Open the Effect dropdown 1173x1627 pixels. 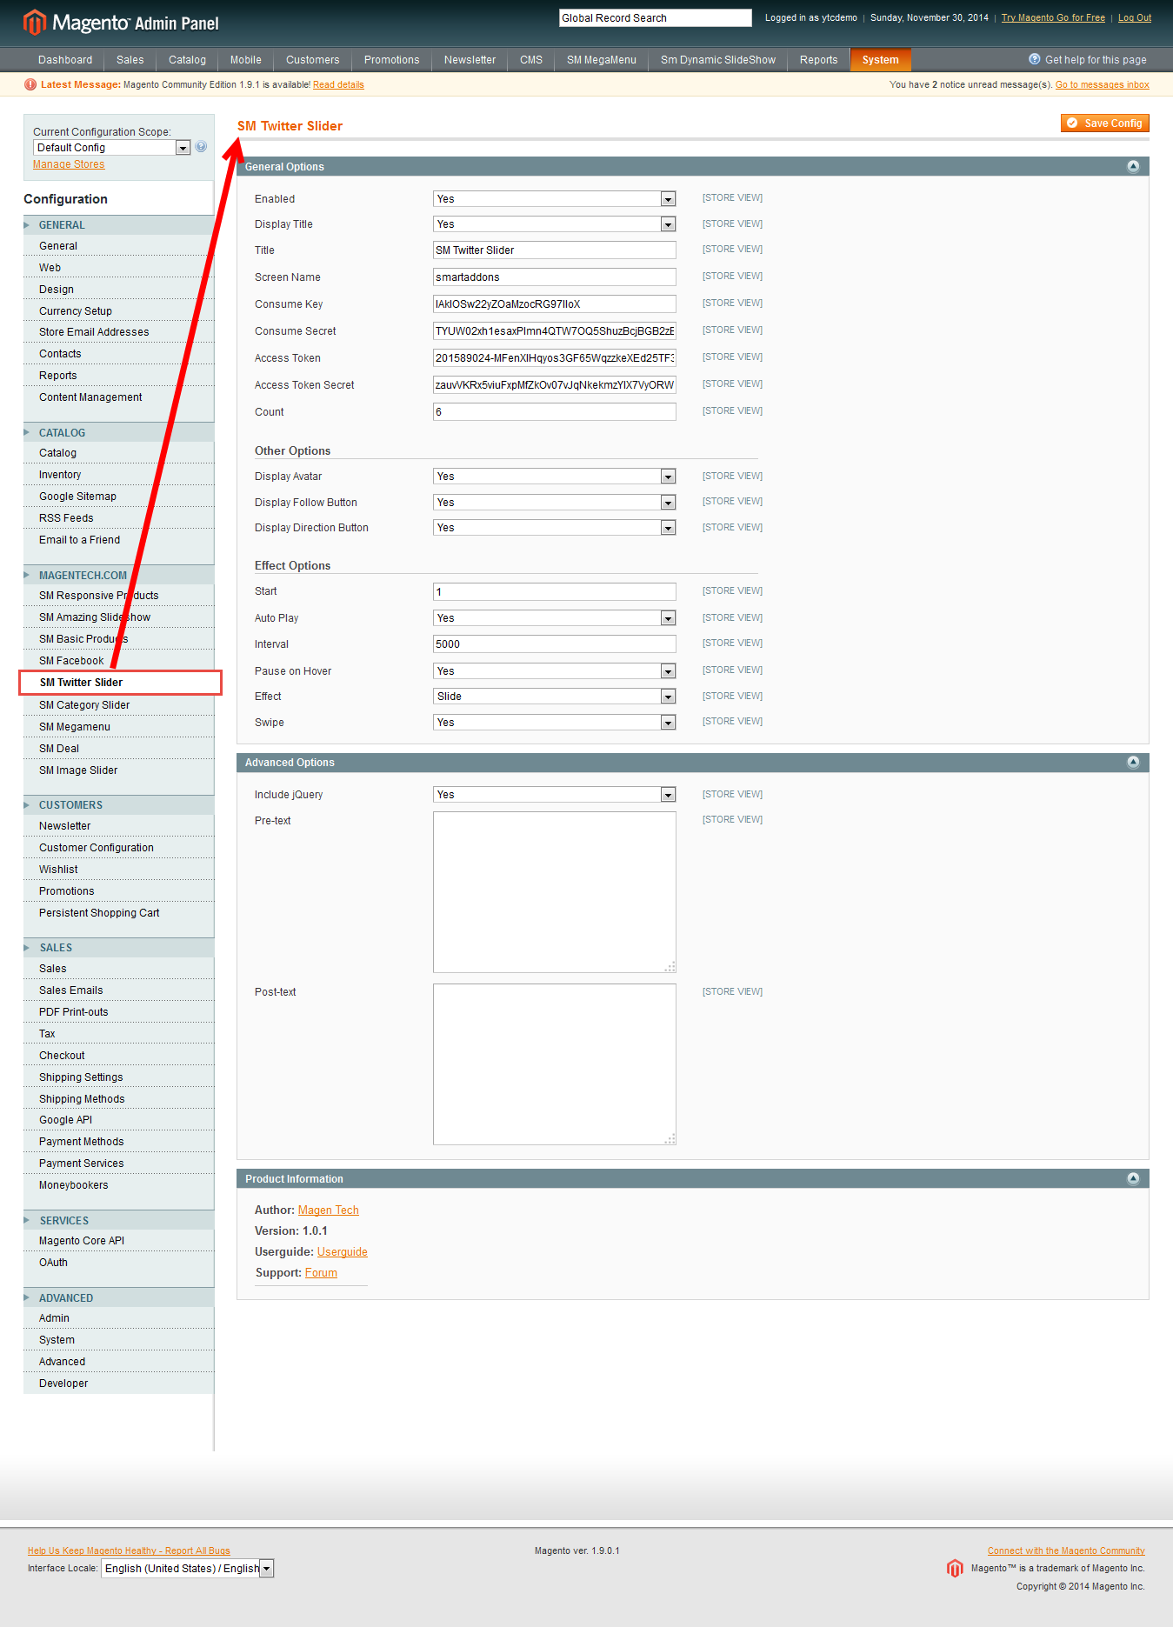click(554, 697)
